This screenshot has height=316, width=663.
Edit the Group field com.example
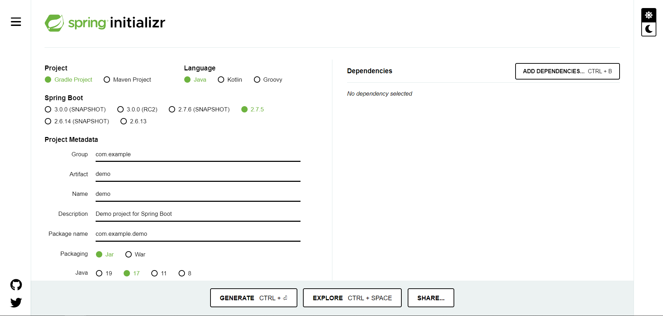[198, 154]
